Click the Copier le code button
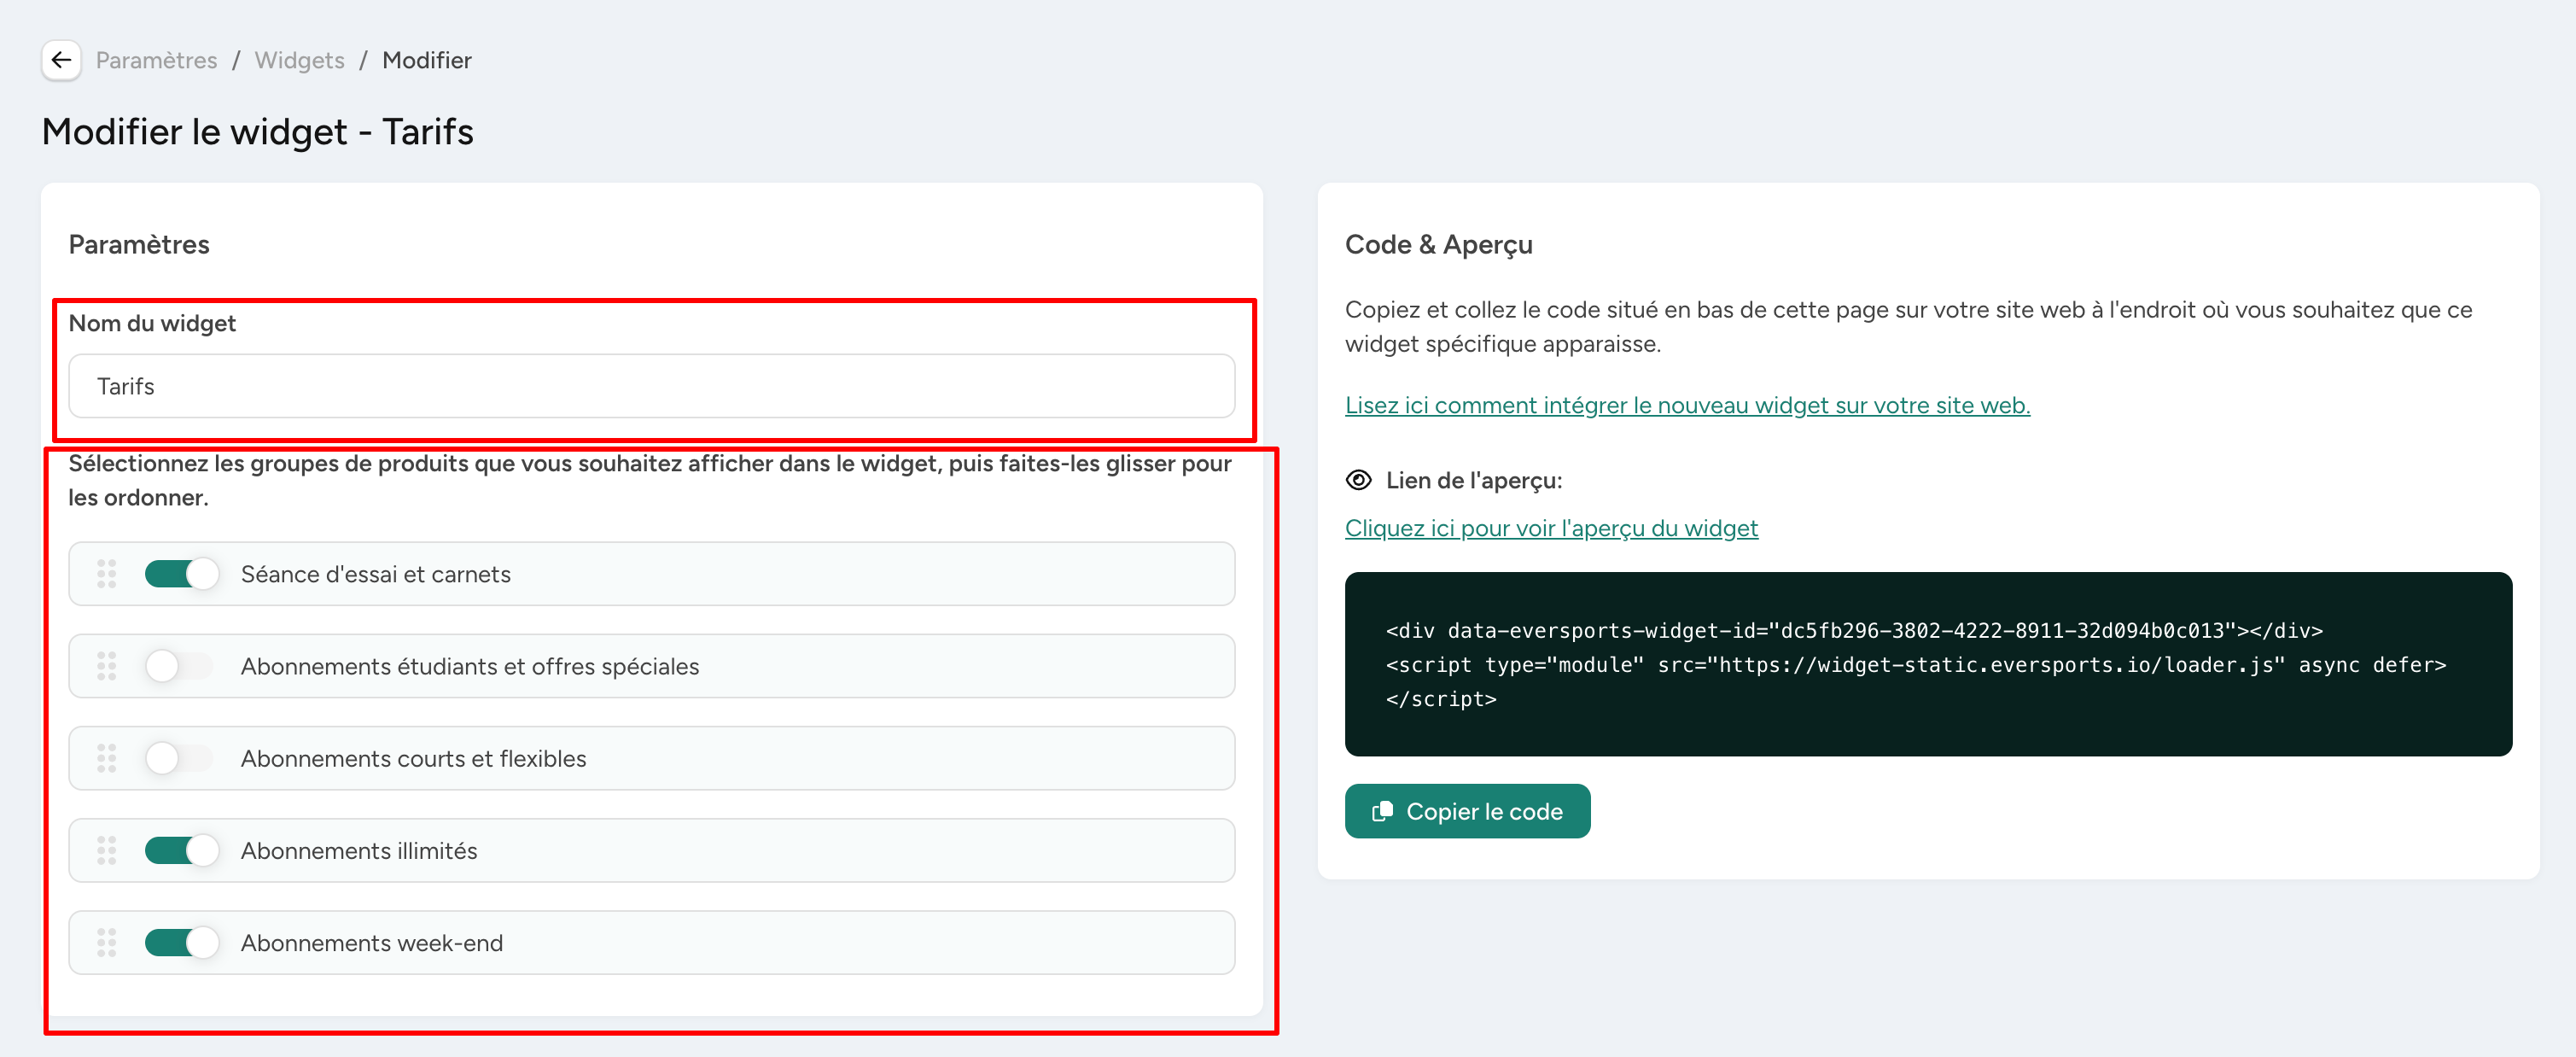 coord(1467,811)
